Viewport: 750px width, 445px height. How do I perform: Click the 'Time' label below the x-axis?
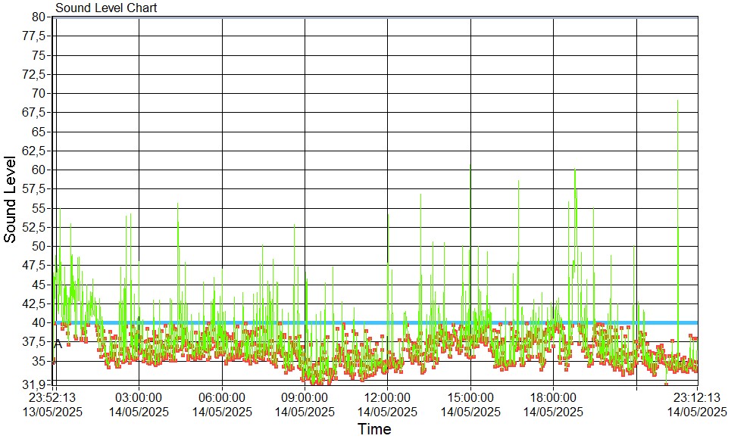pyautogui.click(x=374, y=430)
